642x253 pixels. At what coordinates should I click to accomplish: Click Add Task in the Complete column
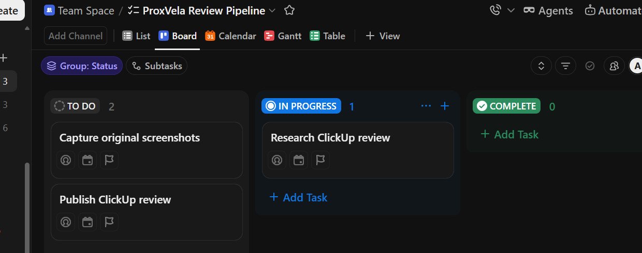[509, 134]
